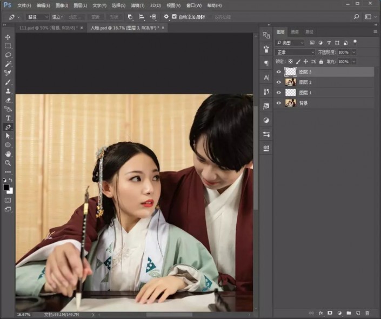Select the Eraser tool

(x=8, y=100)
